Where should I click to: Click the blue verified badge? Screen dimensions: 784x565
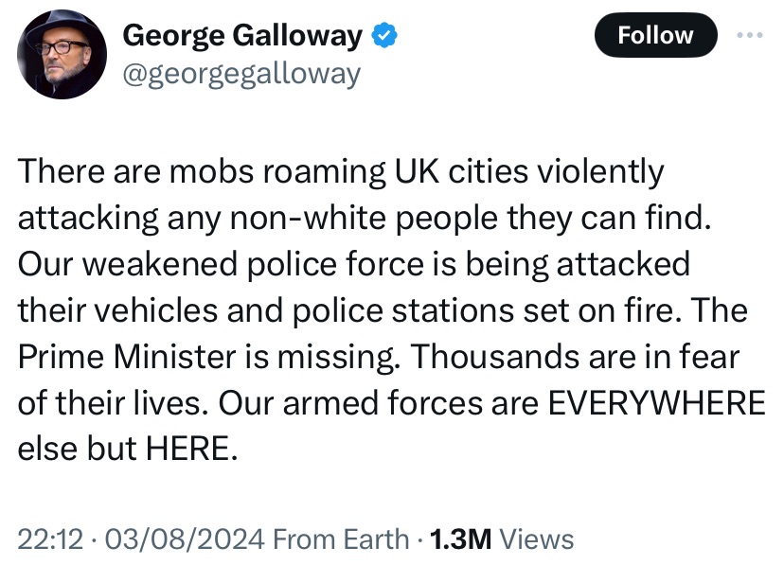pyautogui.click(x=383, y=36)
